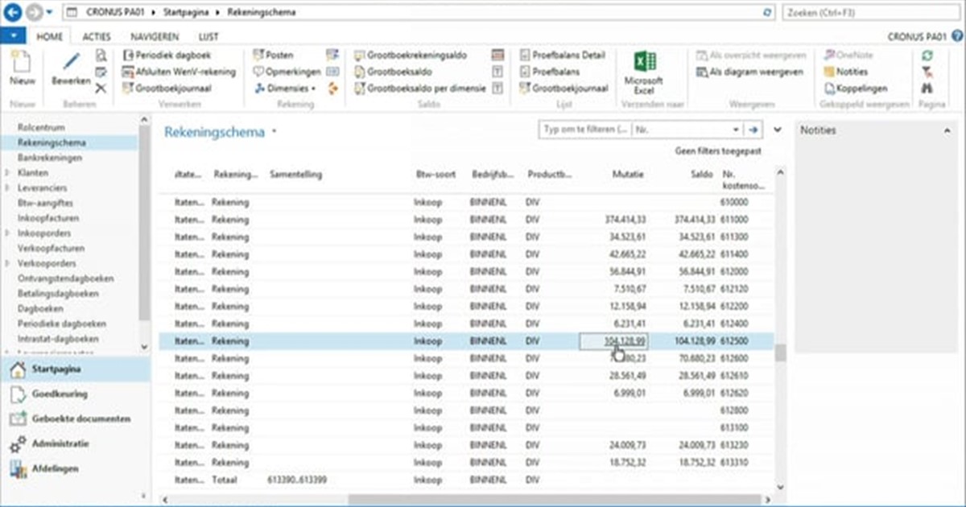Send to Microsoft Excel
Image resolution: width=966 pixels, height=507 pixels.
644,72
